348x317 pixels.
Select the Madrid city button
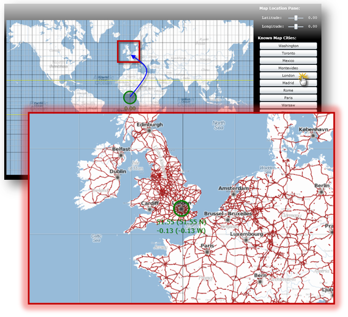(x=288, y=83)
